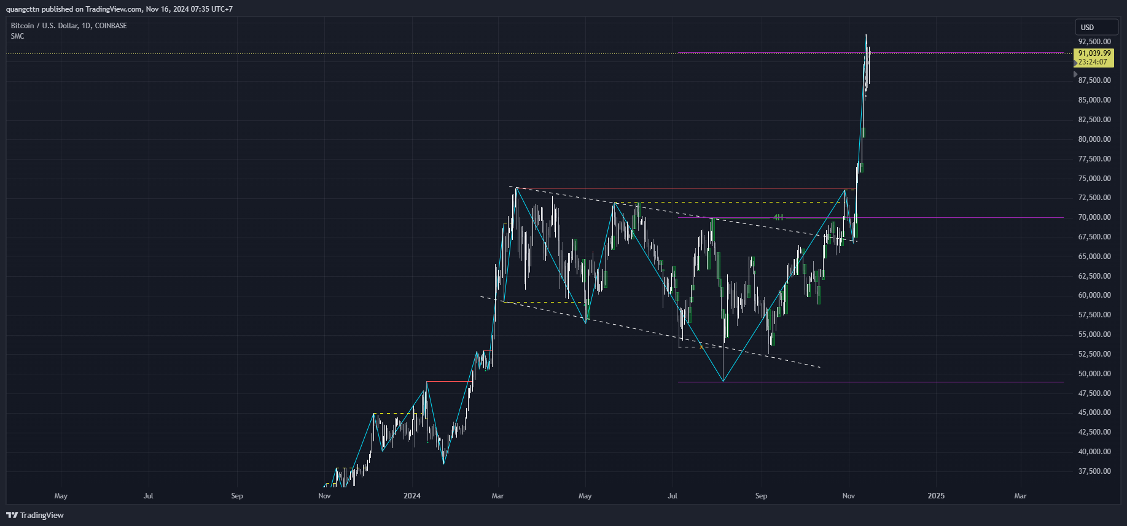The width and height of the screenshot is (1127, 526).
Task: Click the 72,500.00 price axis label
Action: [x=1094, y=198]
